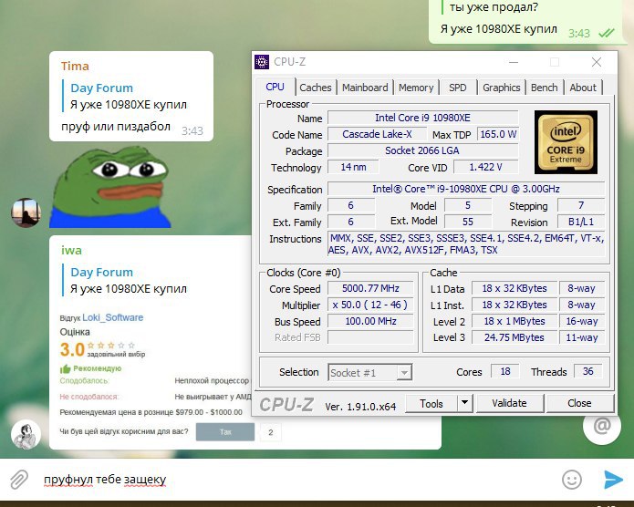
Task: Click the Technology value "14 nm"
Action: 353,167
